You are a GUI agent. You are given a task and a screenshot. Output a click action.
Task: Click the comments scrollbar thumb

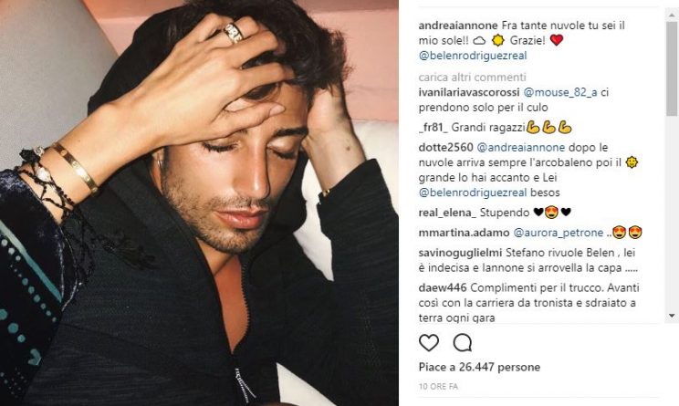(x=672, y=68)
